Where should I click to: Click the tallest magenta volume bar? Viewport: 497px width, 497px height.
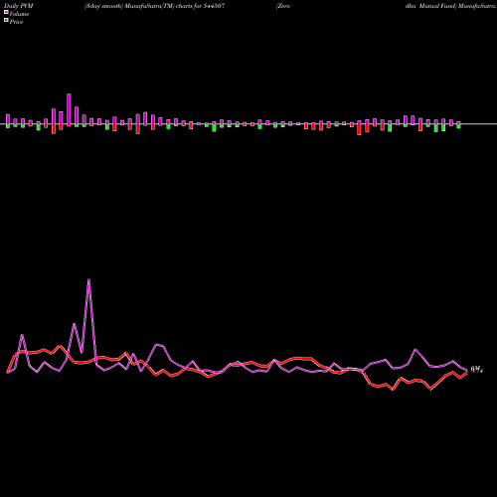(x=69, y=109)
